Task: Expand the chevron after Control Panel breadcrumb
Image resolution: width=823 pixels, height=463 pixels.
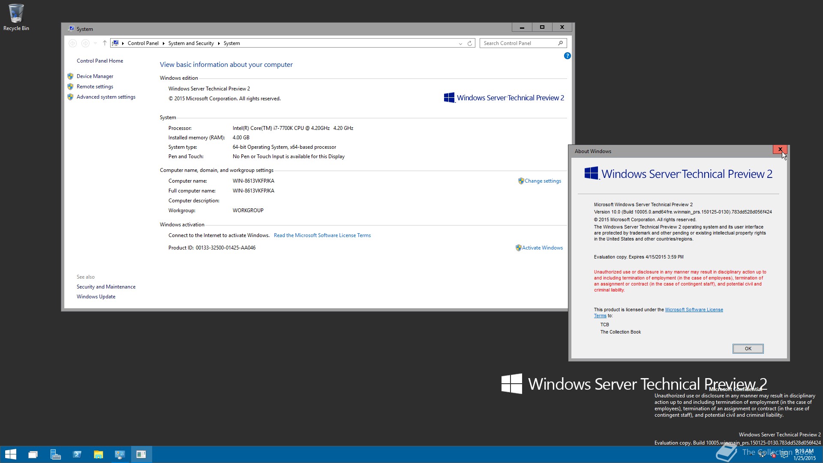Action: [x=163, y=43]
